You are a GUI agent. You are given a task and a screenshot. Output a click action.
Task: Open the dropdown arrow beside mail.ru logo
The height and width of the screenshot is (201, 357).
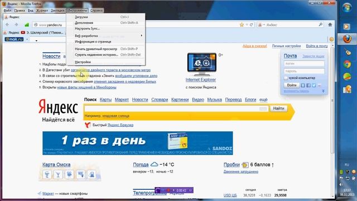27,39
